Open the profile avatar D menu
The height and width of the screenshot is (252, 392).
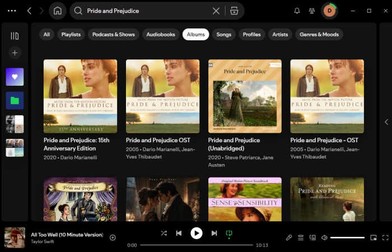point(329,11)
